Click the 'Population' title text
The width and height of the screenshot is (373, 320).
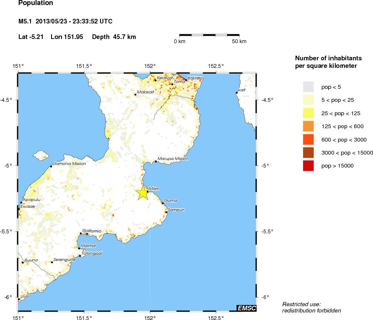(x=36, y=3)
